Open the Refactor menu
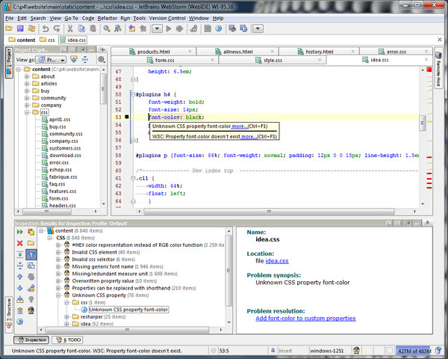The image size is (448, 359). 108,17
